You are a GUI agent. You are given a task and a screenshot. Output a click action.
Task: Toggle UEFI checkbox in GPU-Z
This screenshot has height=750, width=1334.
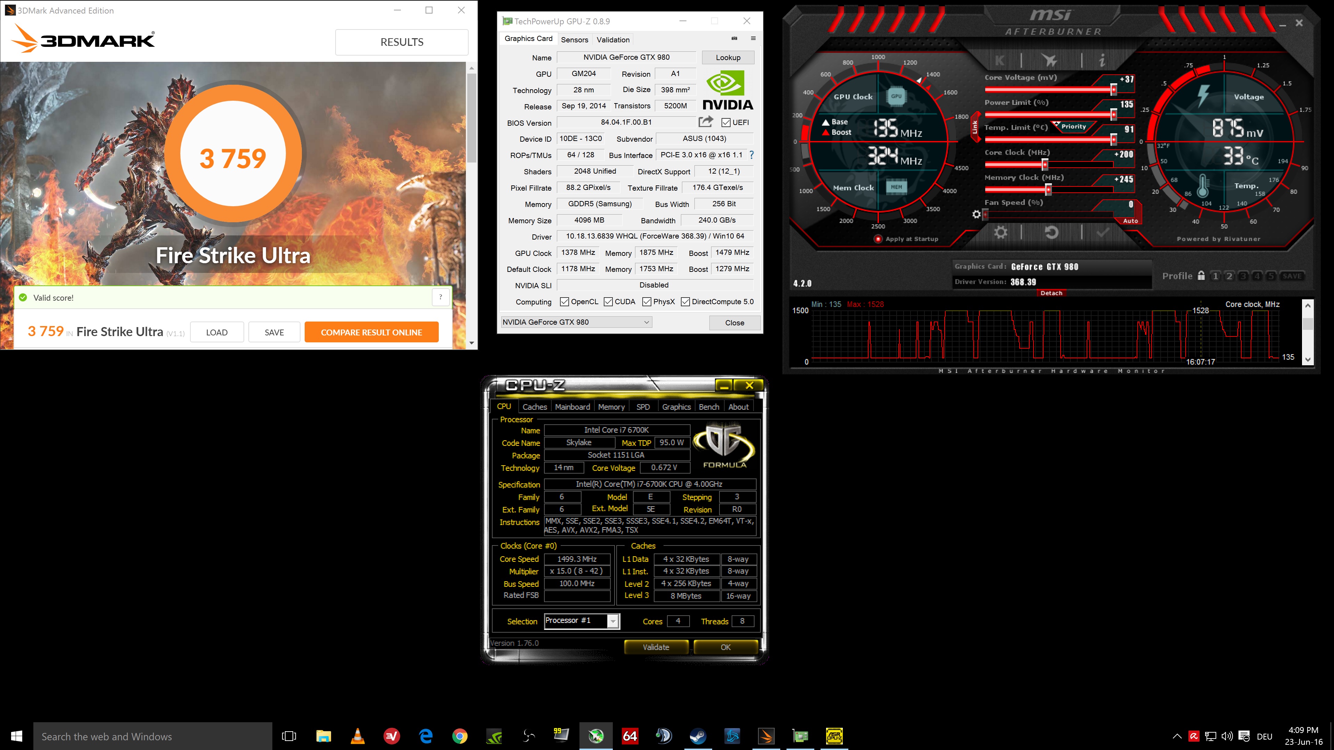point(726,122)
